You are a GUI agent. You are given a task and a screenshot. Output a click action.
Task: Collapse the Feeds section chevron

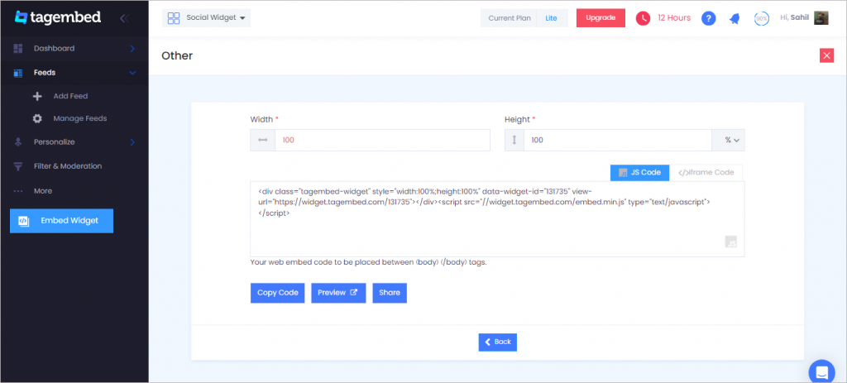132,73
